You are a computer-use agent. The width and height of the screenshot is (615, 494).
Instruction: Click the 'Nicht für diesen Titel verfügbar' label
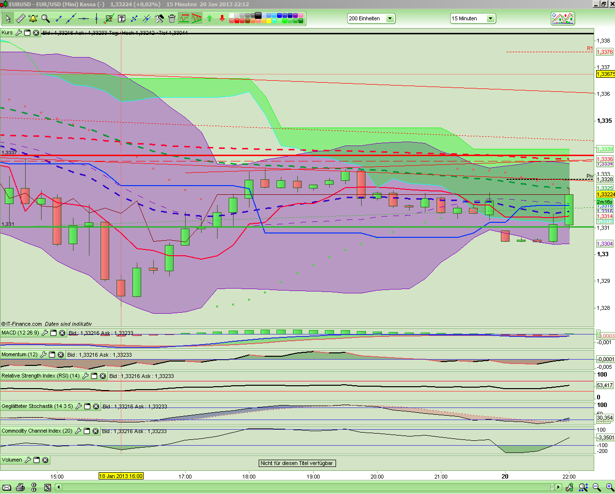[x=297, y=463]
